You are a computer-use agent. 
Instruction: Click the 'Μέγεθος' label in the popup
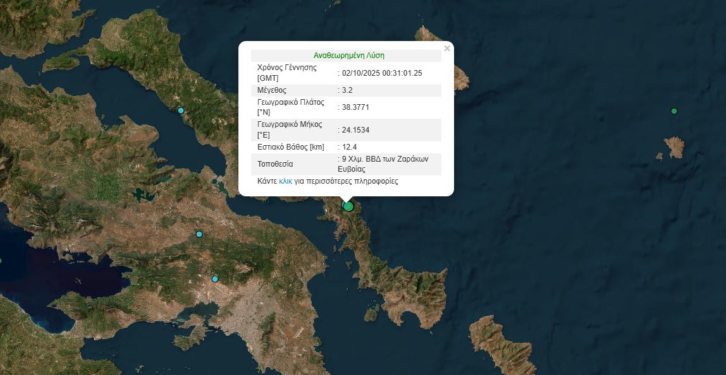point(272,90)
